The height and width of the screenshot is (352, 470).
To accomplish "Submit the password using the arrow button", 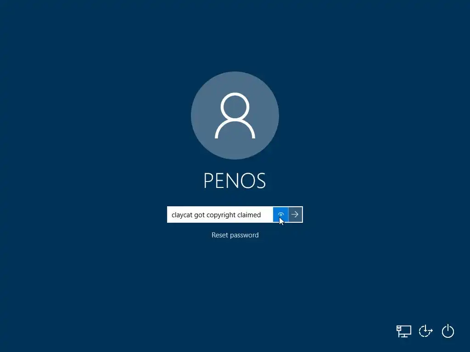I will (295, 214).
